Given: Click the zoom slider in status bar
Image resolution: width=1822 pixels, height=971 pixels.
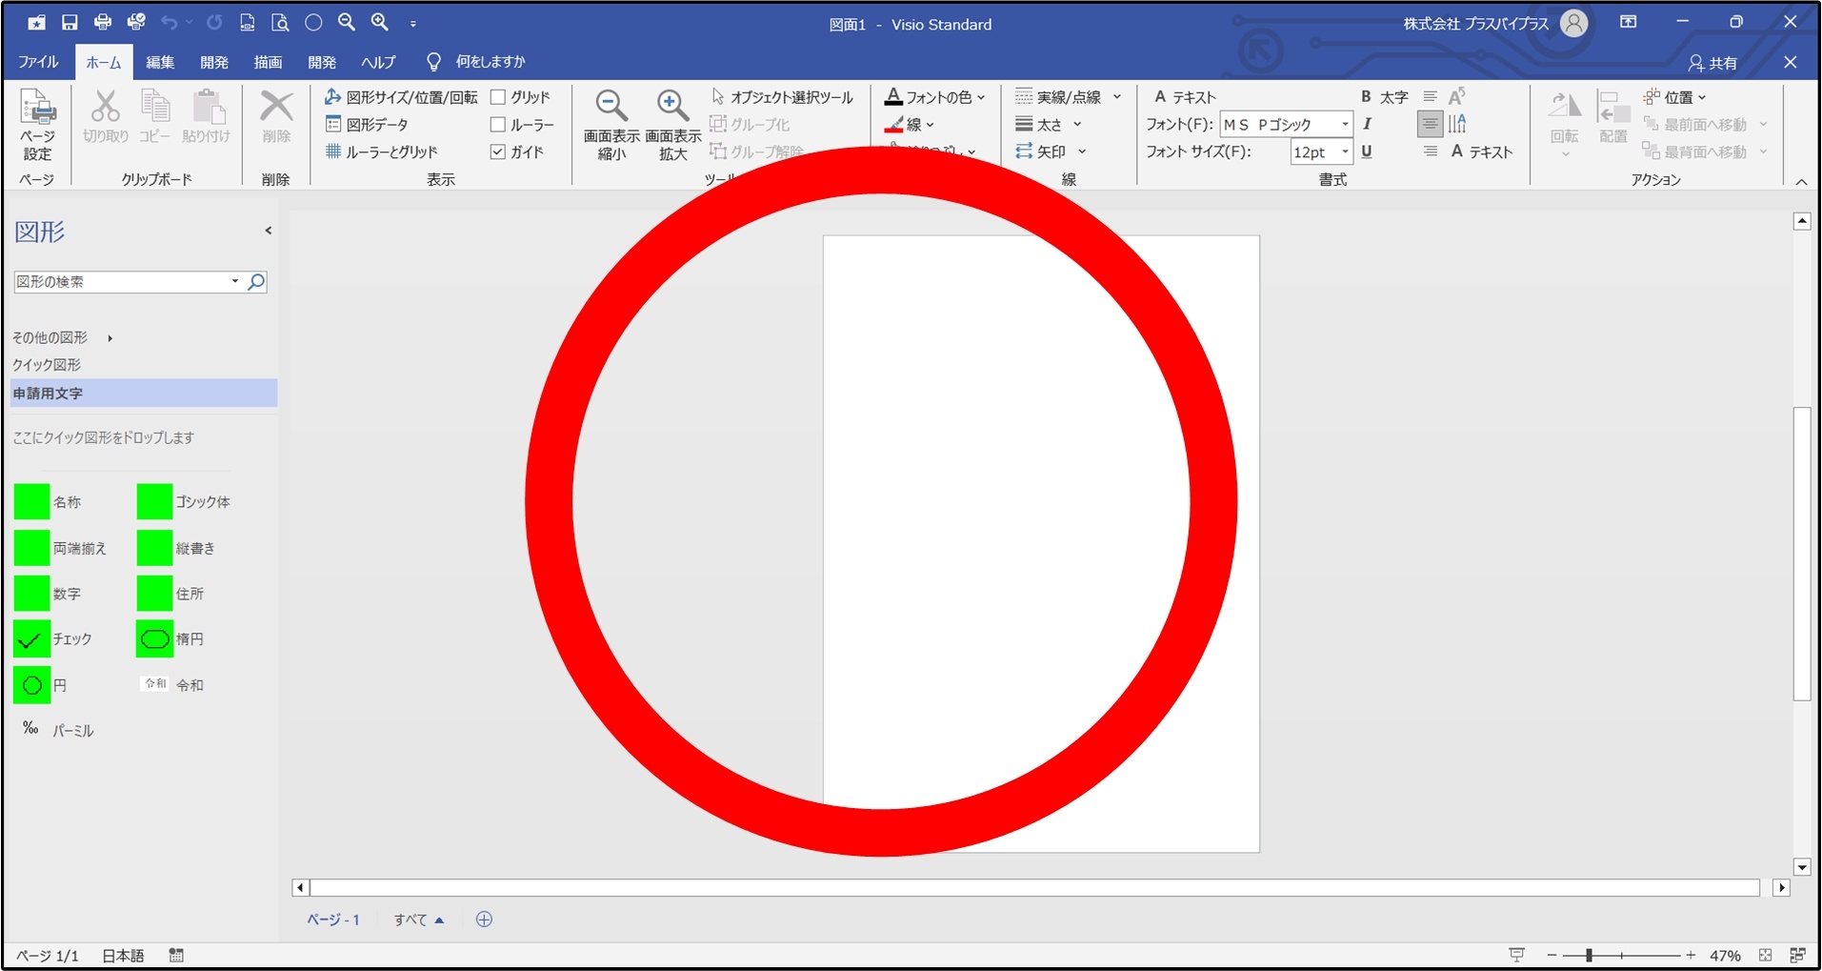Looking at the screenshot, I should (1589, 955).
